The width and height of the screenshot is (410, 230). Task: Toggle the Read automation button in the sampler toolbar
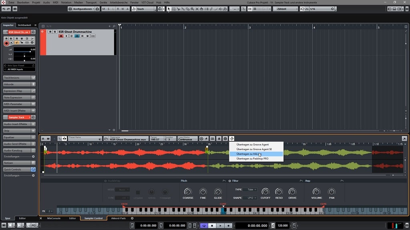43,139
